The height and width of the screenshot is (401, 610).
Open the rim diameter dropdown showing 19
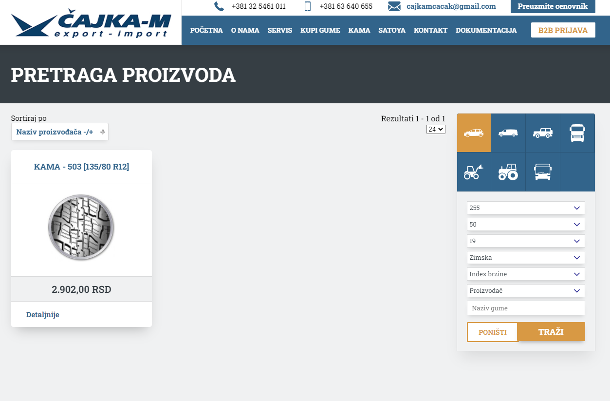526,241
